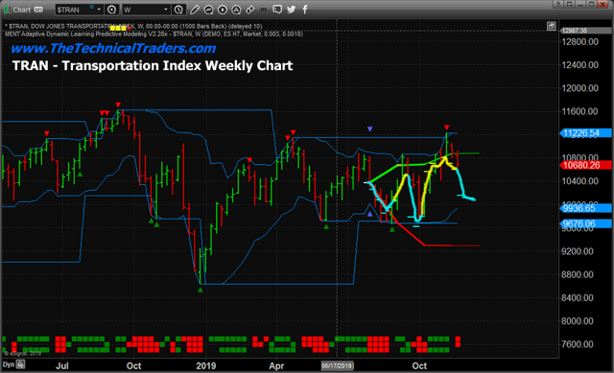
Task: Expand the W interval dropdown
Action: 166,10
